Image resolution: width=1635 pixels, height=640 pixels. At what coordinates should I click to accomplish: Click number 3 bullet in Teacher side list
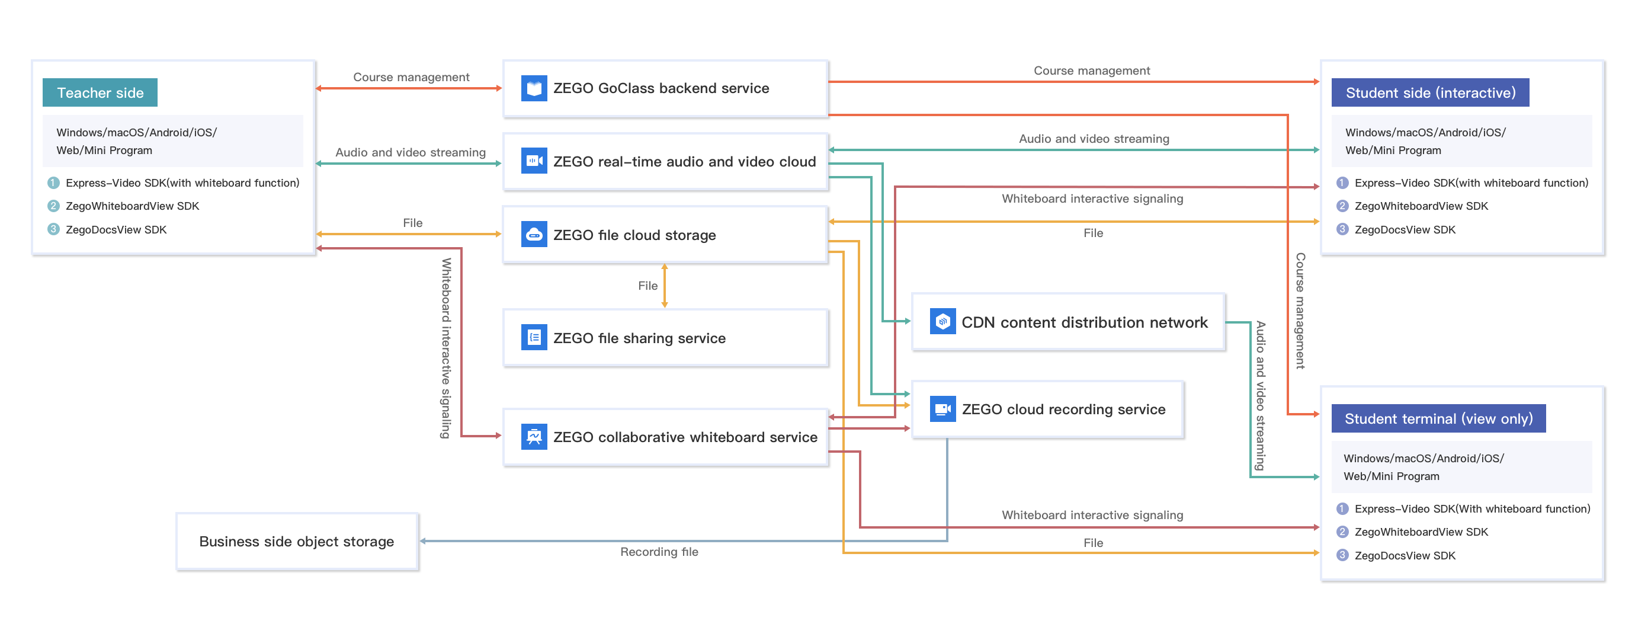(53, 229)
